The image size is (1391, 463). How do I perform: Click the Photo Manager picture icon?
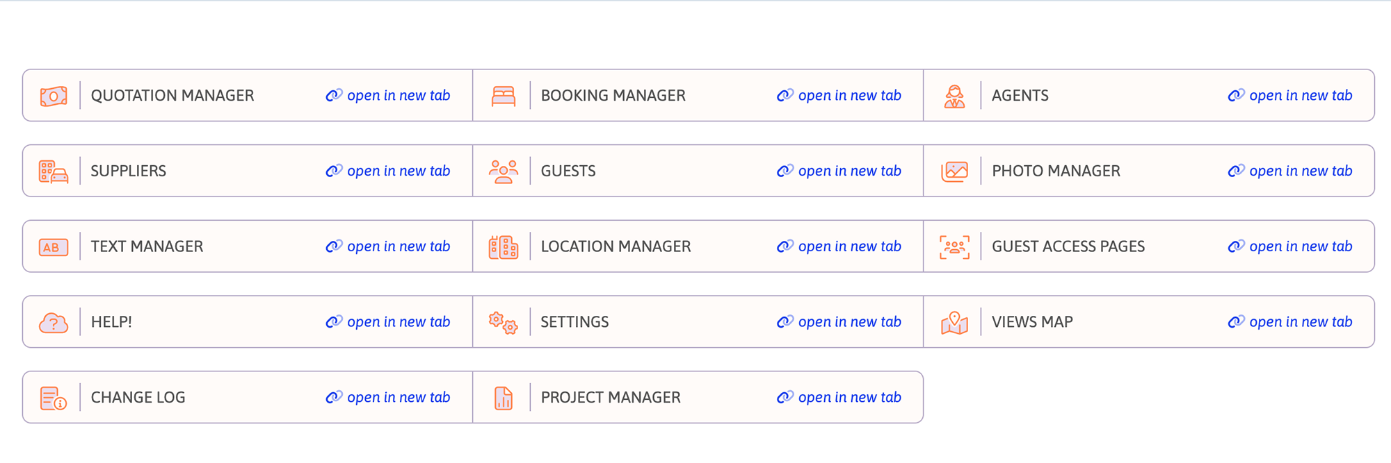[954, 171]
